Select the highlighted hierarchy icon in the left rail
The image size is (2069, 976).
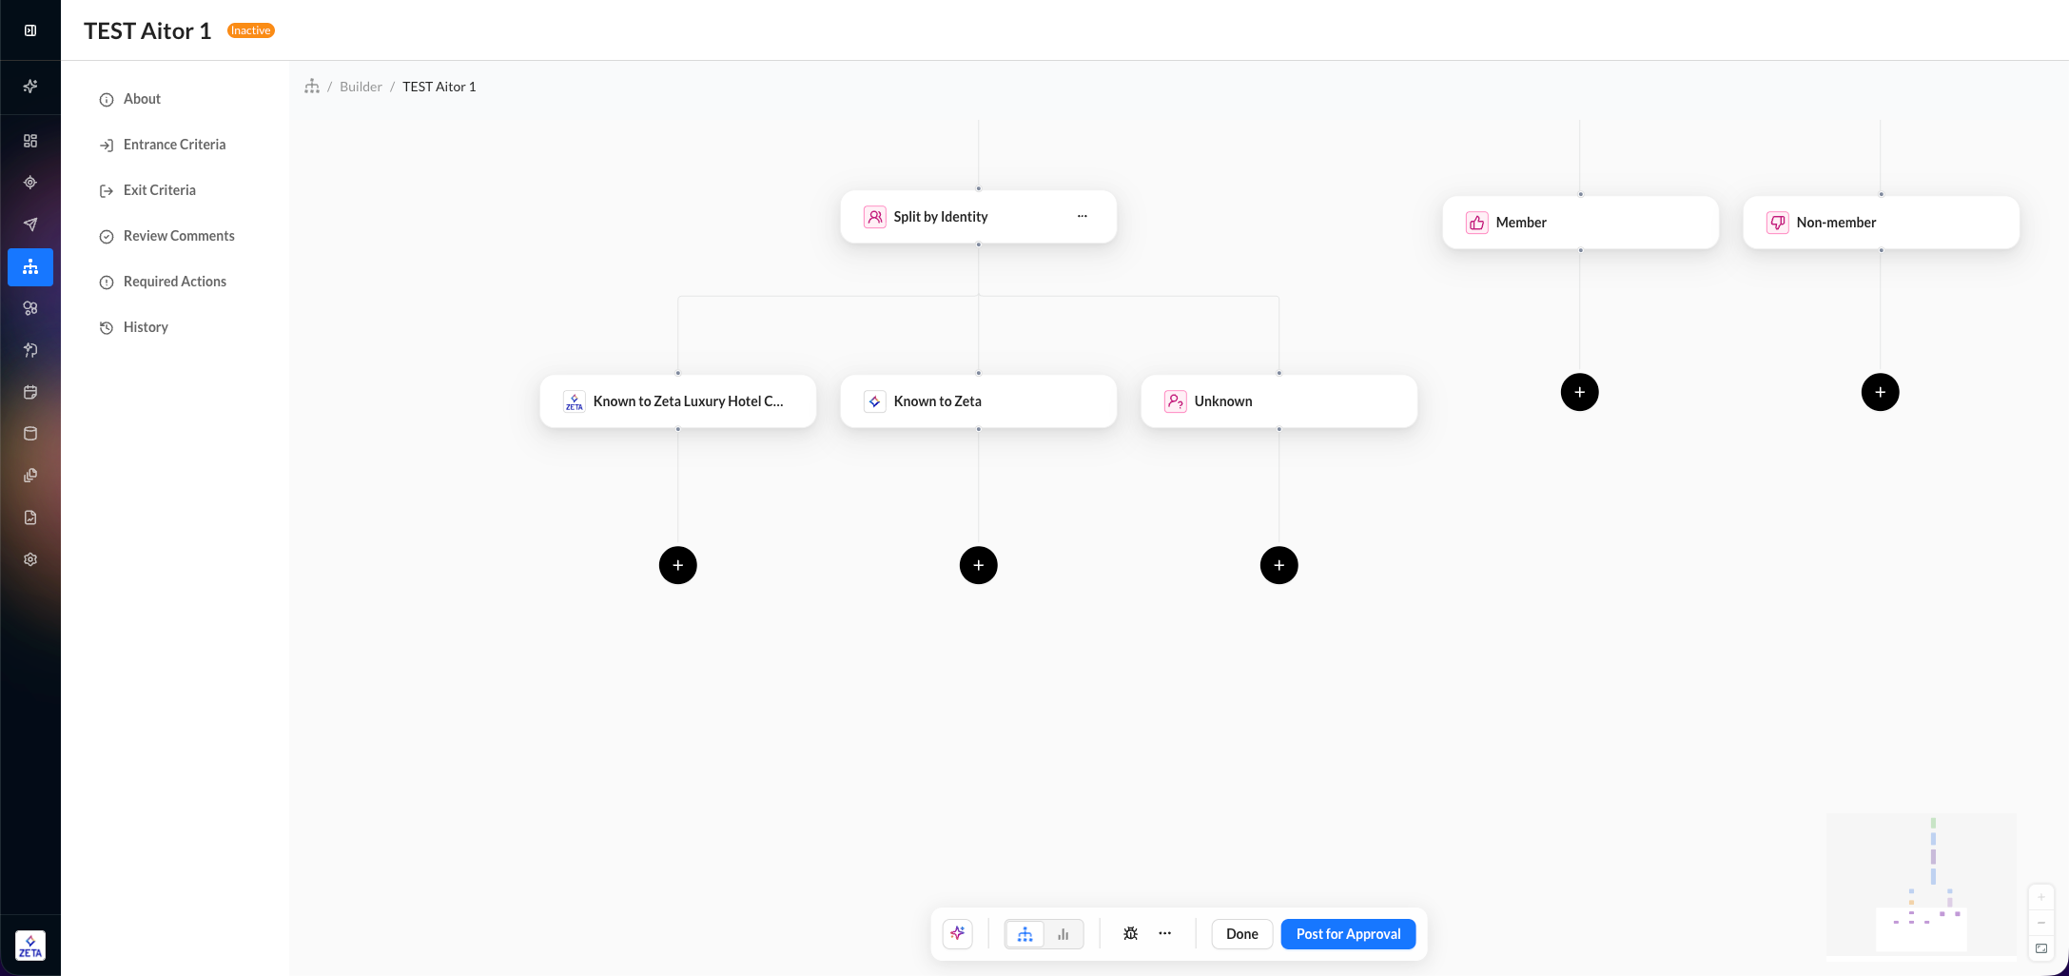pyautogui.click(x=30, y=267)
